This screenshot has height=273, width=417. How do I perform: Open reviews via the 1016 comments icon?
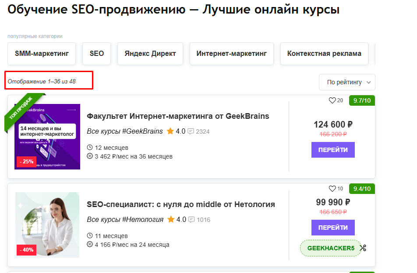191,220
